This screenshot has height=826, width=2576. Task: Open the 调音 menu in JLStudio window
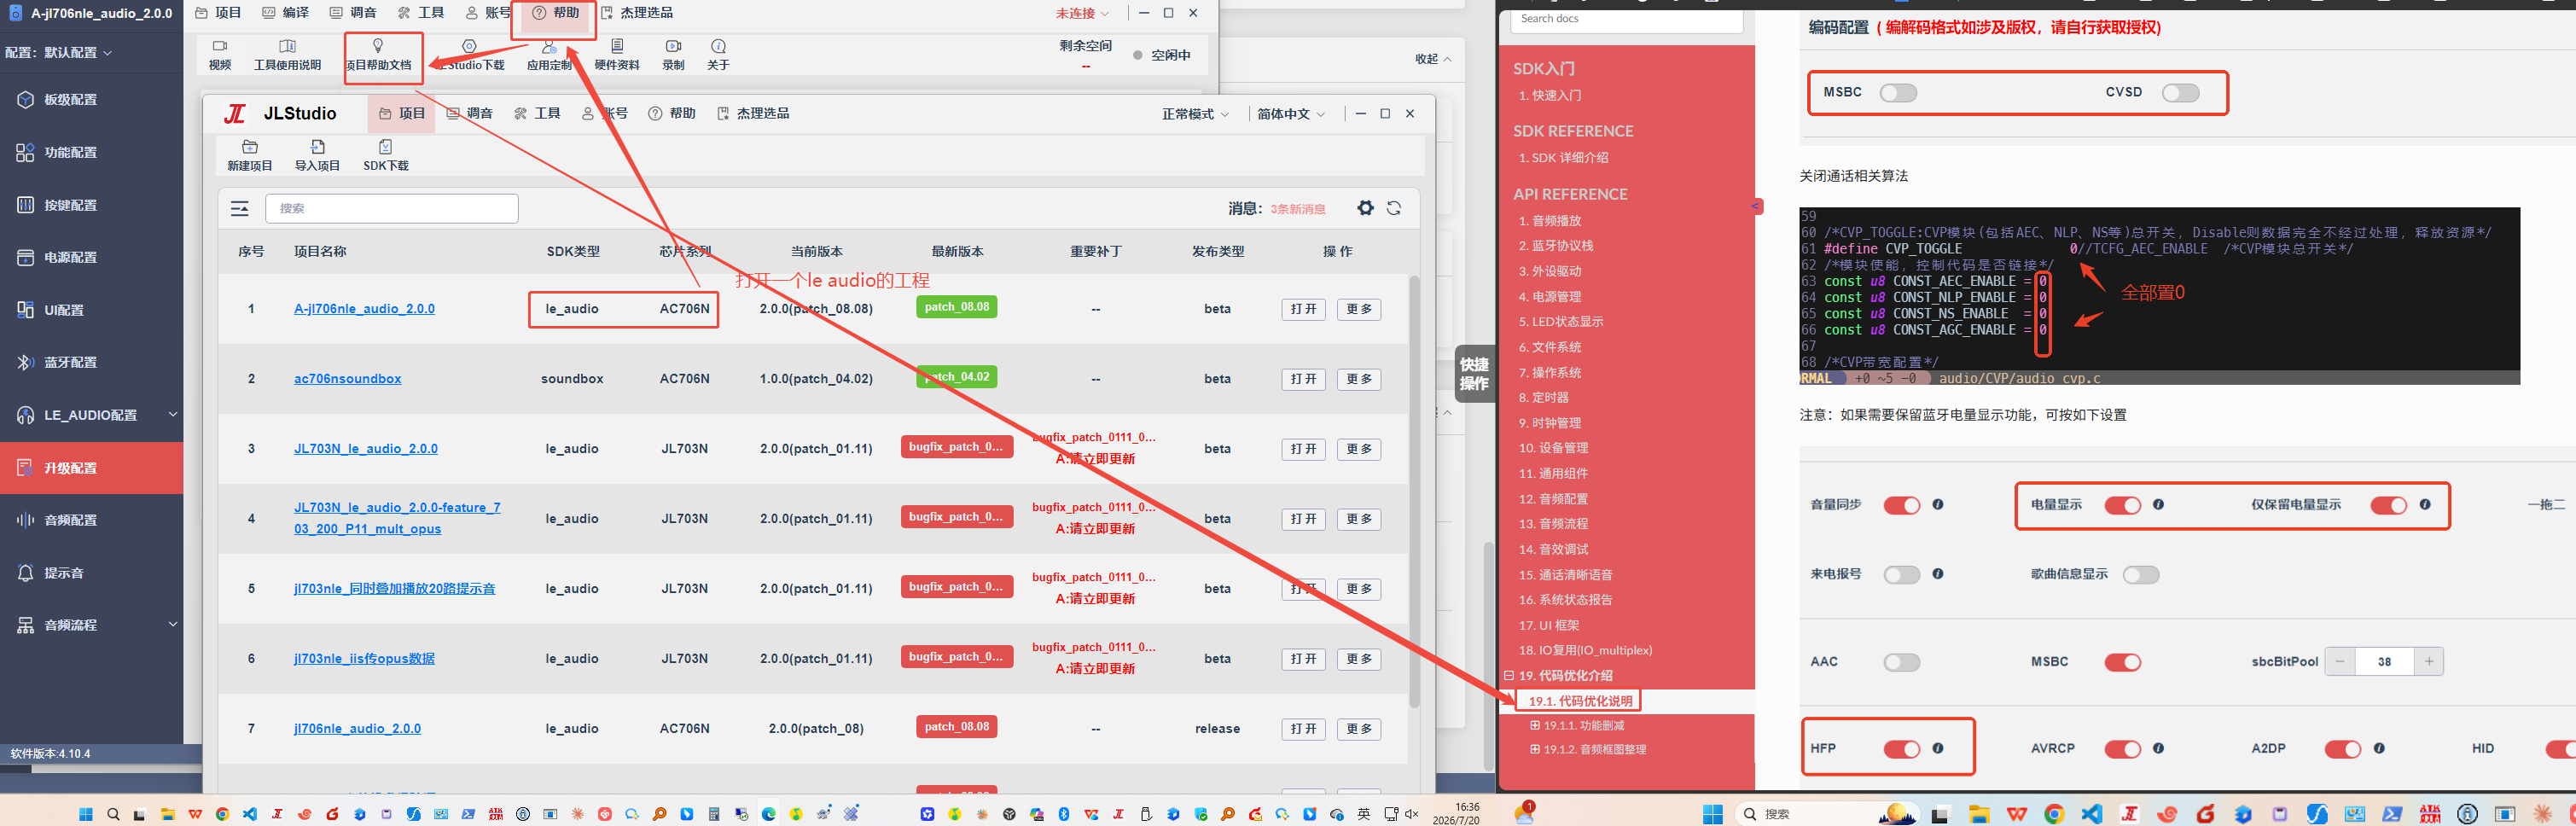(x=469, y=114)
